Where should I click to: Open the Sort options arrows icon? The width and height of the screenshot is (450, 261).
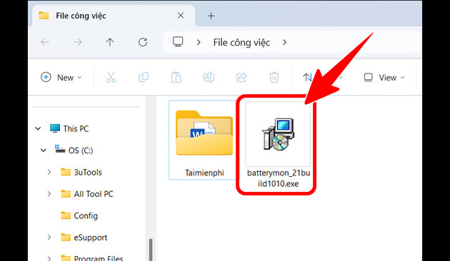click(x=307, y=77)
